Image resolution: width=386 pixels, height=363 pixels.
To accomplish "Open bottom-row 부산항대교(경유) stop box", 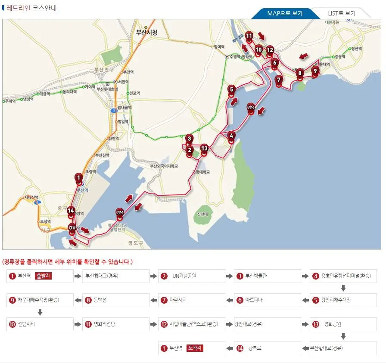I will (x=343, y=348).
